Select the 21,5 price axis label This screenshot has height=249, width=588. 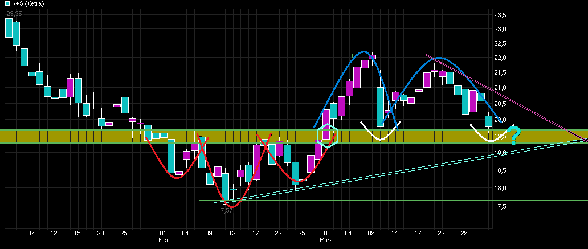click(x=500, y=72)
